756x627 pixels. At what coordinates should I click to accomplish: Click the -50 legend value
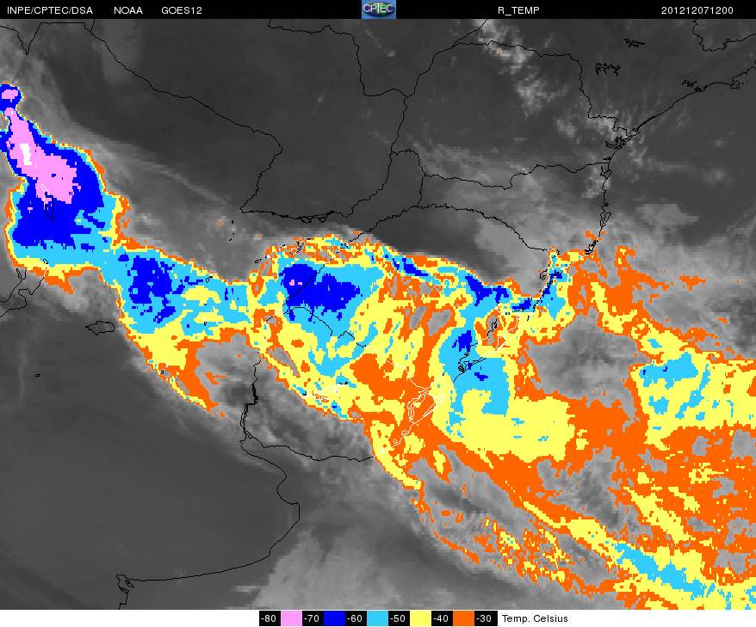[x=399, y=618]
